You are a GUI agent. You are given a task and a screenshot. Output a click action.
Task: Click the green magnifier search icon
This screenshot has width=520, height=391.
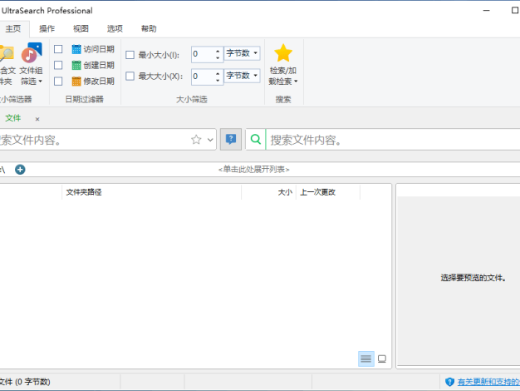256,139
